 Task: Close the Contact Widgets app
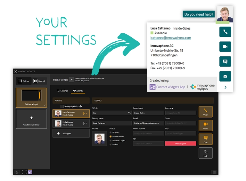[x=15, y=71]
